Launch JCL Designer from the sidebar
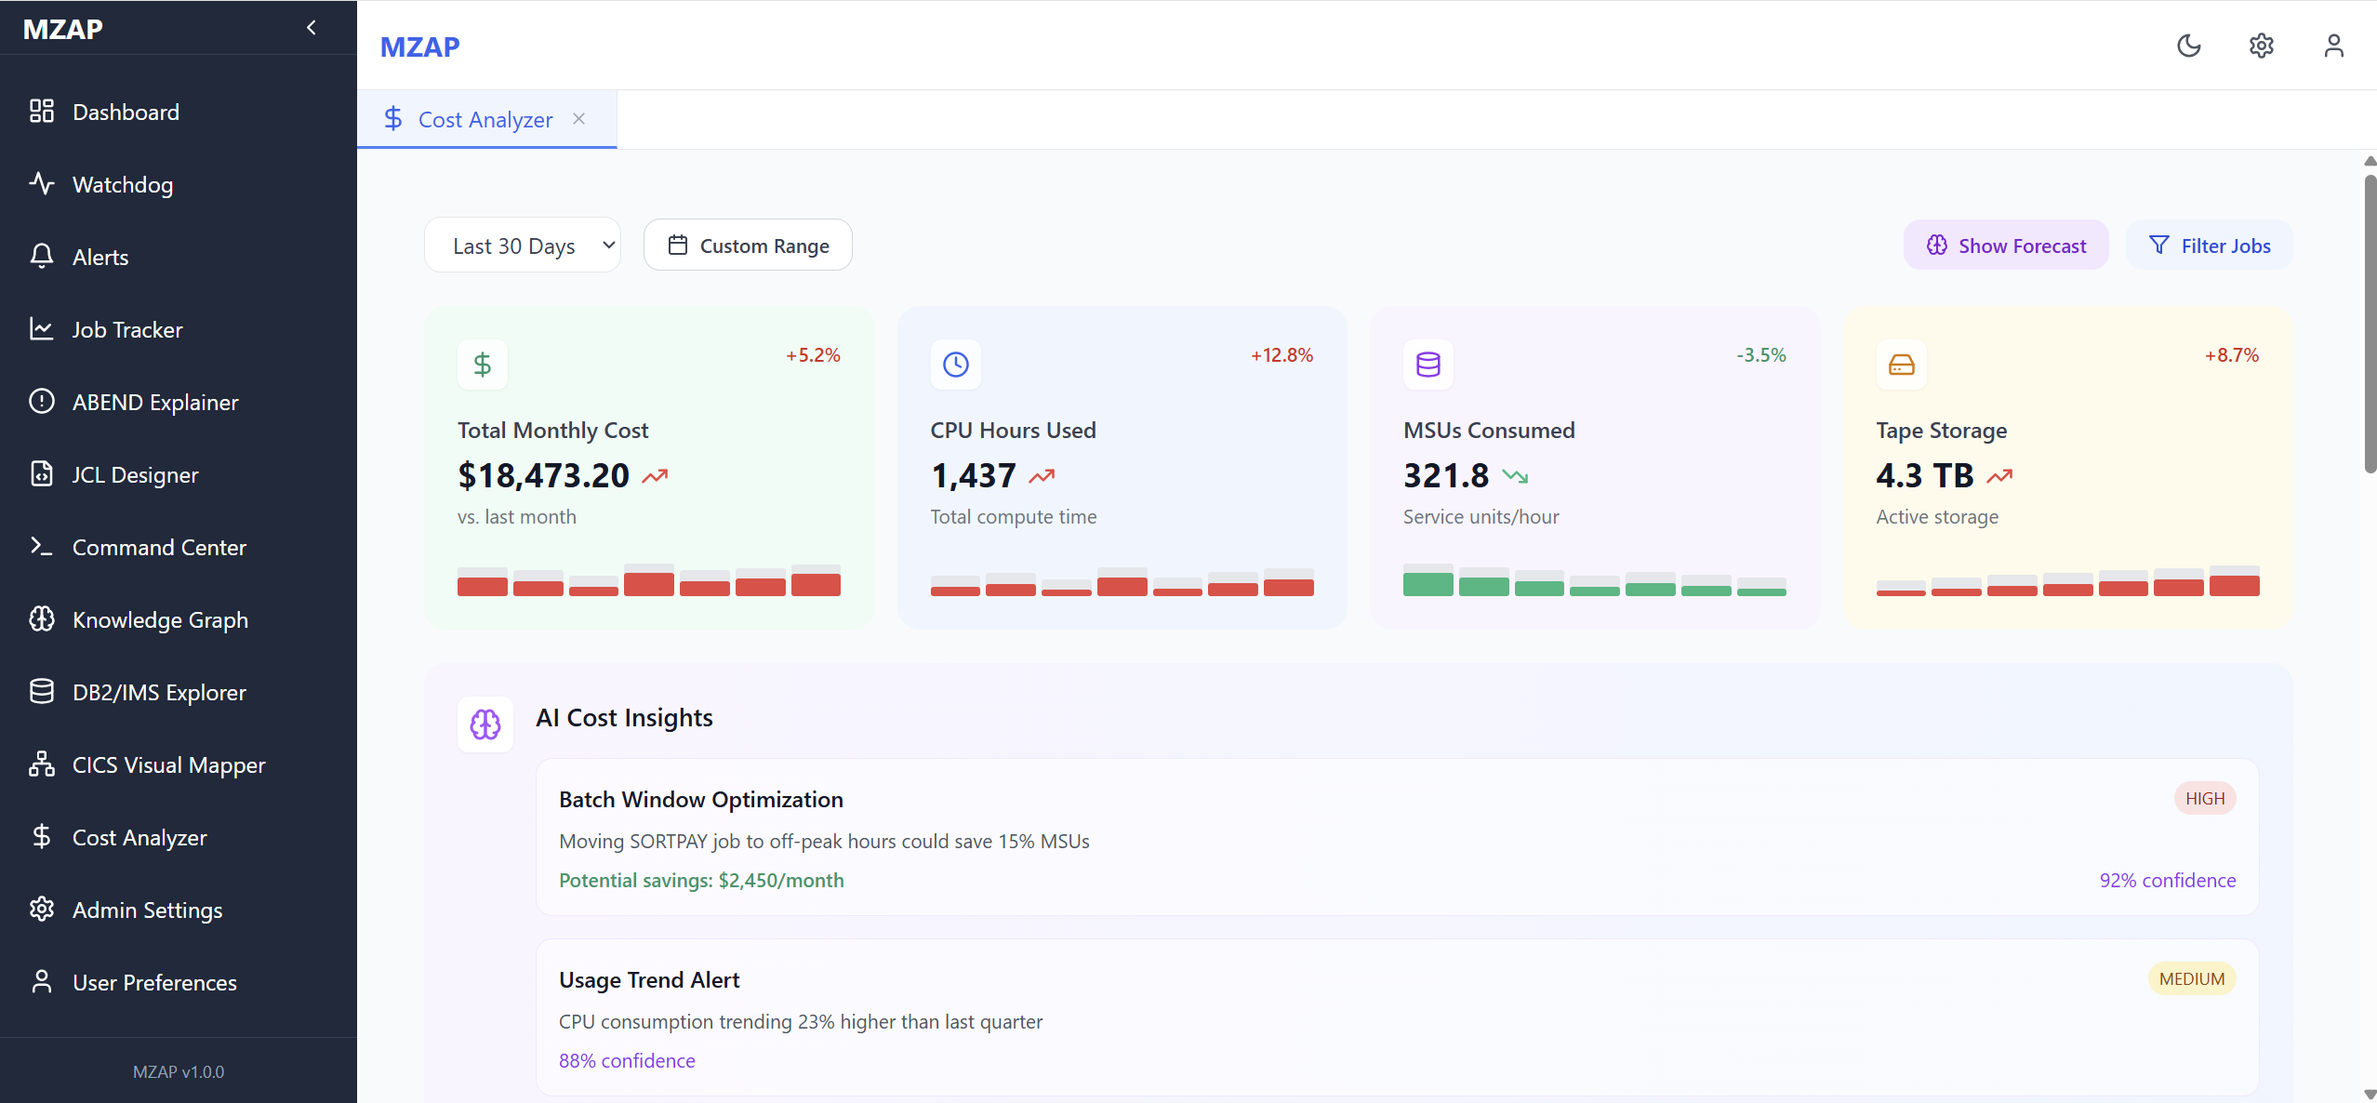 point(135,474)
